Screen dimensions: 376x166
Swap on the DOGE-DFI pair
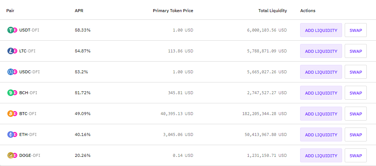coord(356,155)
